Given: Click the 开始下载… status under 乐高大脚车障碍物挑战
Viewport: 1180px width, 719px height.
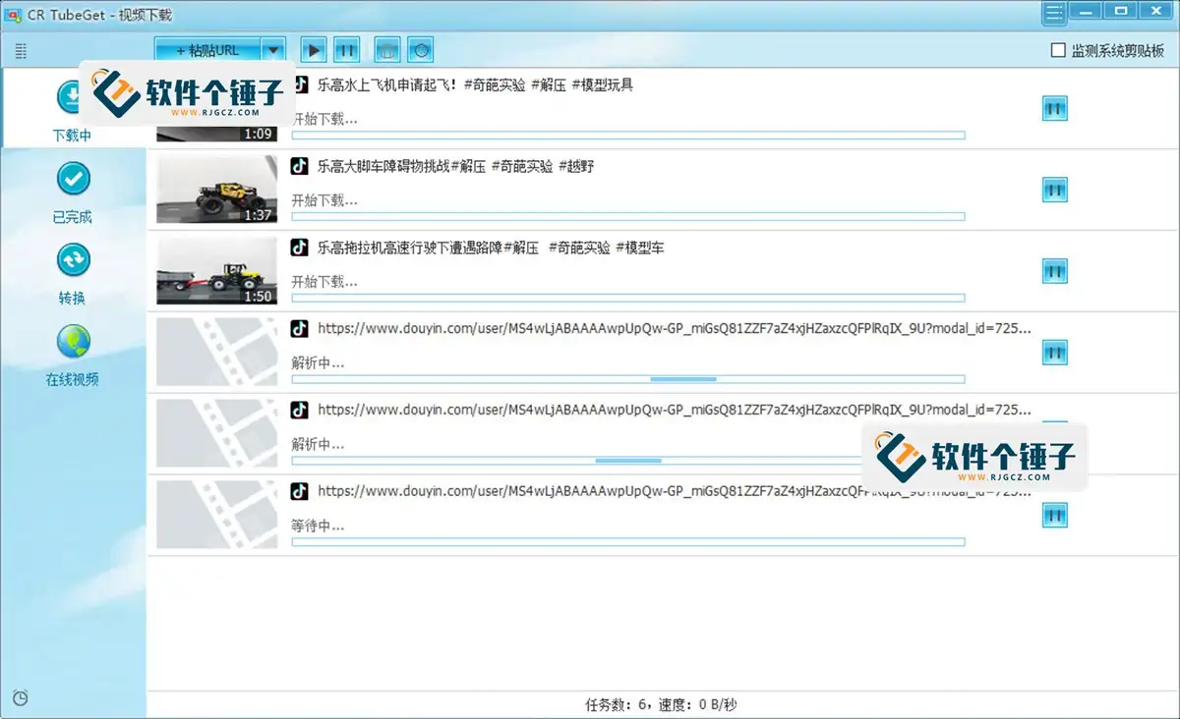Looking at the screenshot, I should [x=324, y=200].
